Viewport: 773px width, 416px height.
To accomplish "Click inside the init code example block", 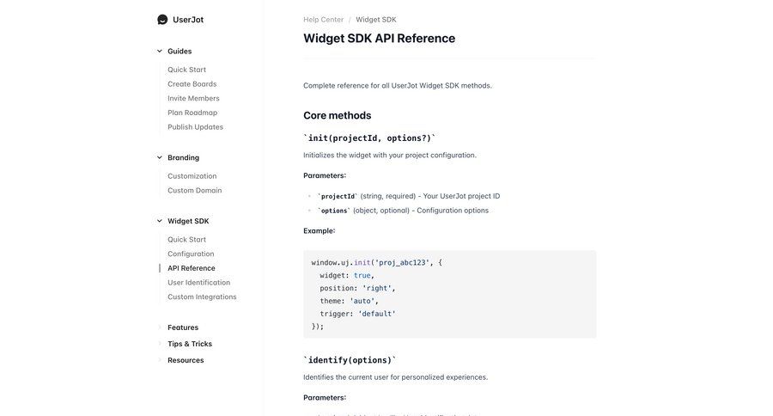I will (x=449, y=294).
